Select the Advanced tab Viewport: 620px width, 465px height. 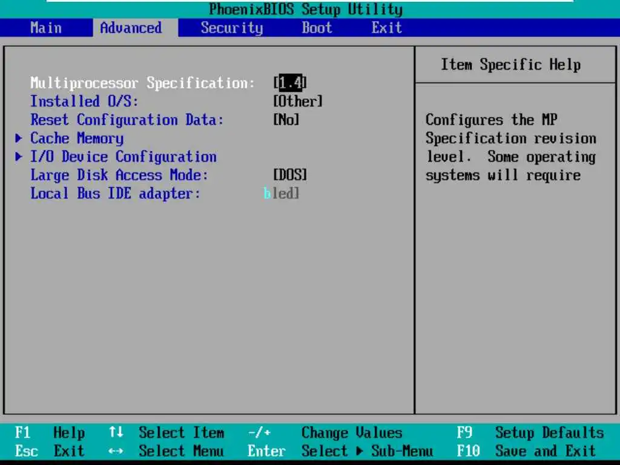click(131, 28)
